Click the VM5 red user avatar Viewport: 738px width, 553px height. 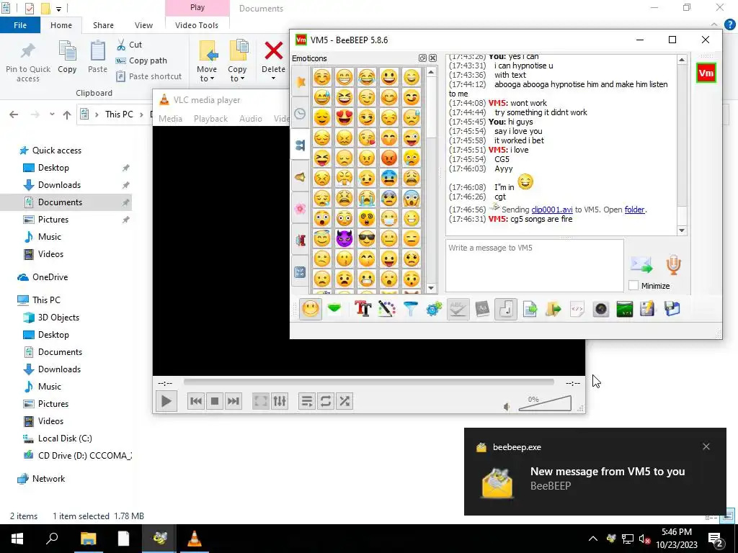(706, 73)
